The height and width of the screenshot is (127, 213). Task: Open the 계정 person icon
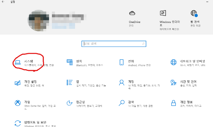coord(121,83)
